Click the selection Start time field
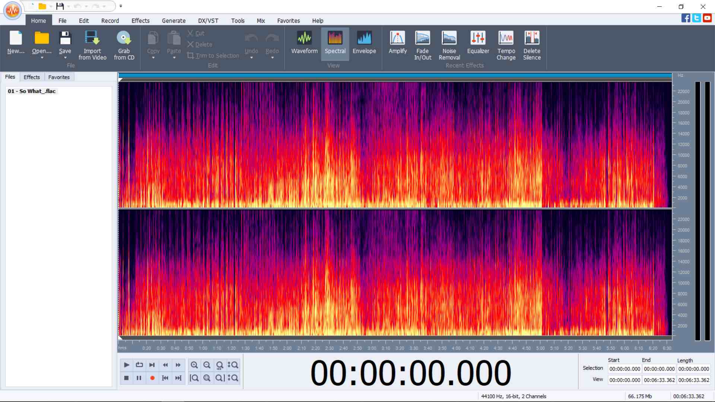Screen dimensions: 715x402 [625, 369]
